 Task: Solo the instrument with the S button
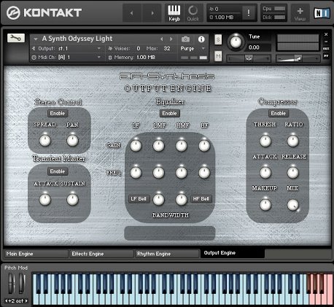pyautogui.click(x=218, y=39)
